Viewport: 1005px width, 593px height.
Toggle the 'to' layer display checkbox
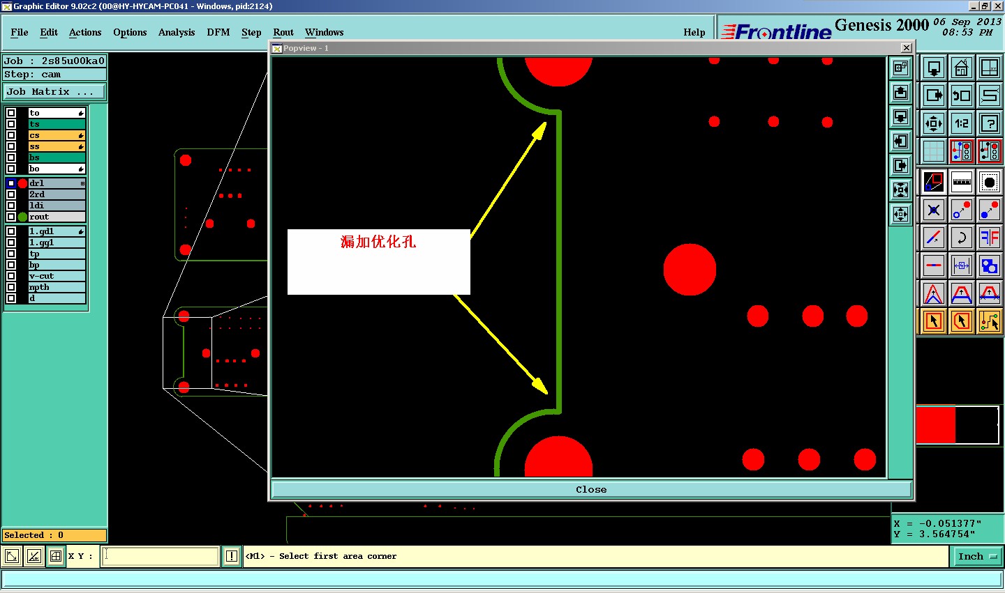pos(11,113)
